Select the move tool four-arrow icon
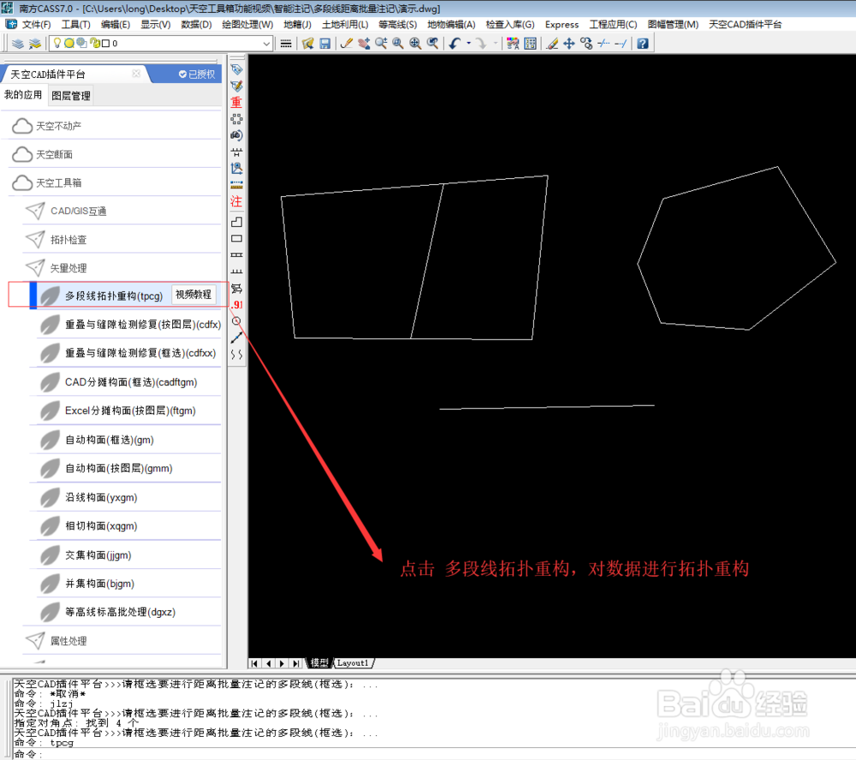Screen dimensions: 856x760 tap(569, 44)
